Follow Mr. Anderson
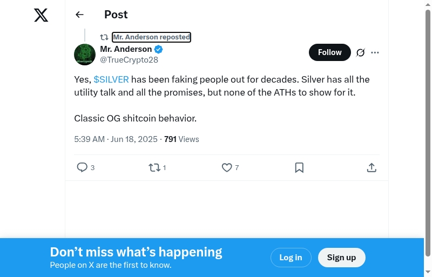432x277 pixels. coord(329,52)
